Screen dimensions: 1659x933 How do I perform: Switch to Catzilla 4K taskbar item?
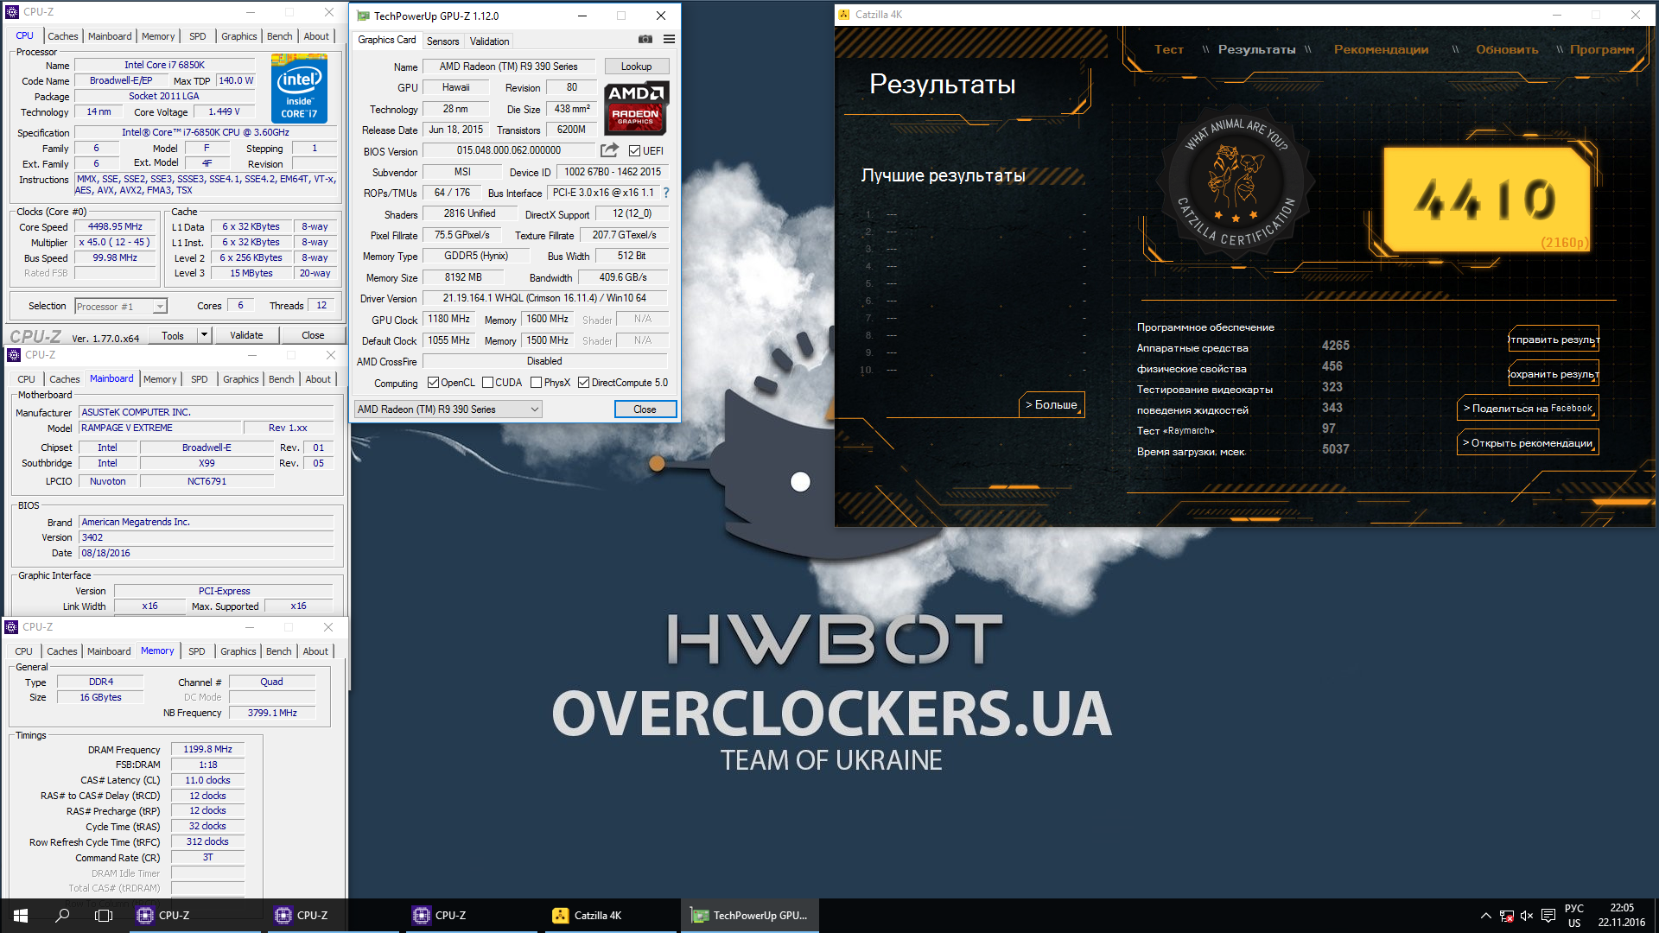point(608,916)
